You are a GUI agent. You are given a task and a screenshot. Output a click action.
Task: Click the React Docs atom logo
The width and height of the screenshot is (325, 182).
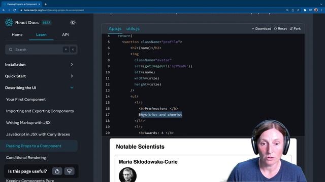[9, 22]
